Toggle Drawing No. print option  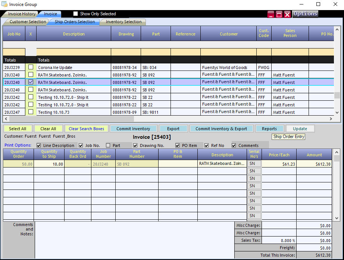(x=135, y=145)
